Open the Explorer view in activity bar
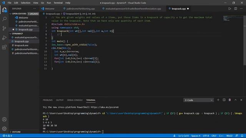 click(x=4, y=10)
